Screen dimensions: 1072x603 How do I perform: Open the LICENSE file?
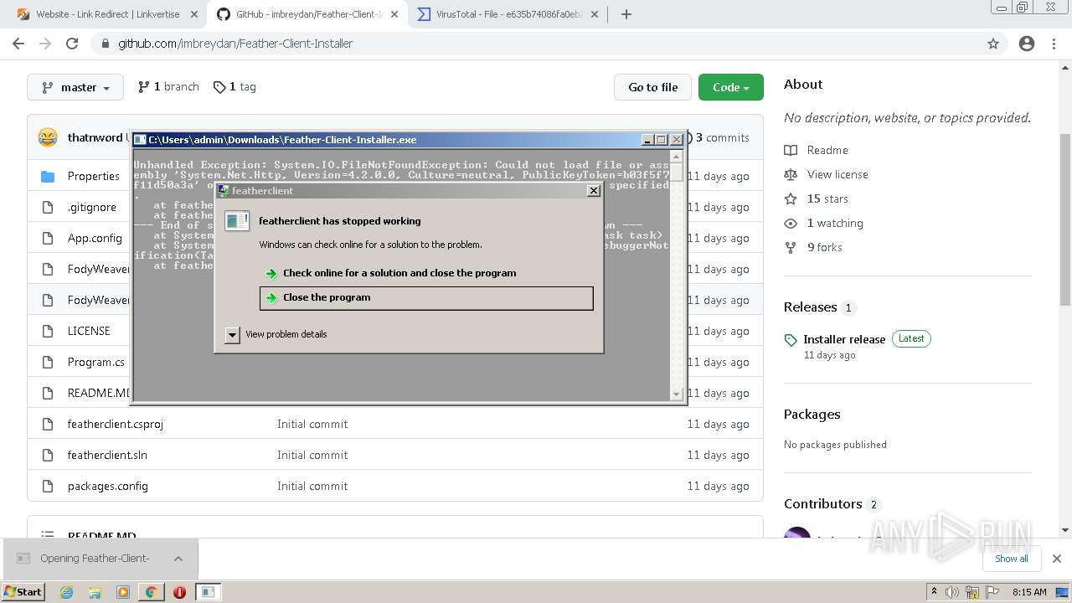click(x=89, y=331)
